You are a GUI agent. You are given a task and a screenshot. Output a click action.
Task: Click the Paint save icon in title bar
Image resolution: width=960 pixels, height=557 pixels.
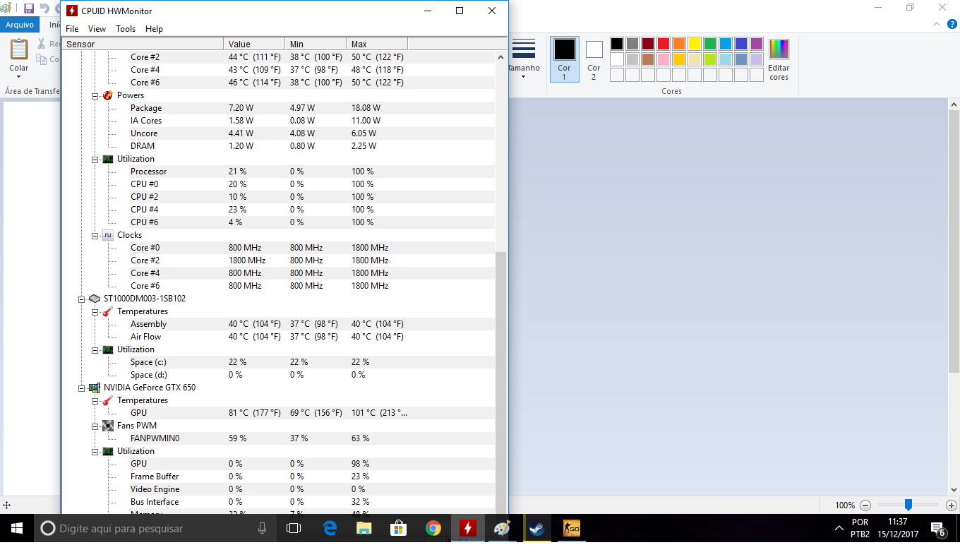pyautogui.click(x=29, y=8)
